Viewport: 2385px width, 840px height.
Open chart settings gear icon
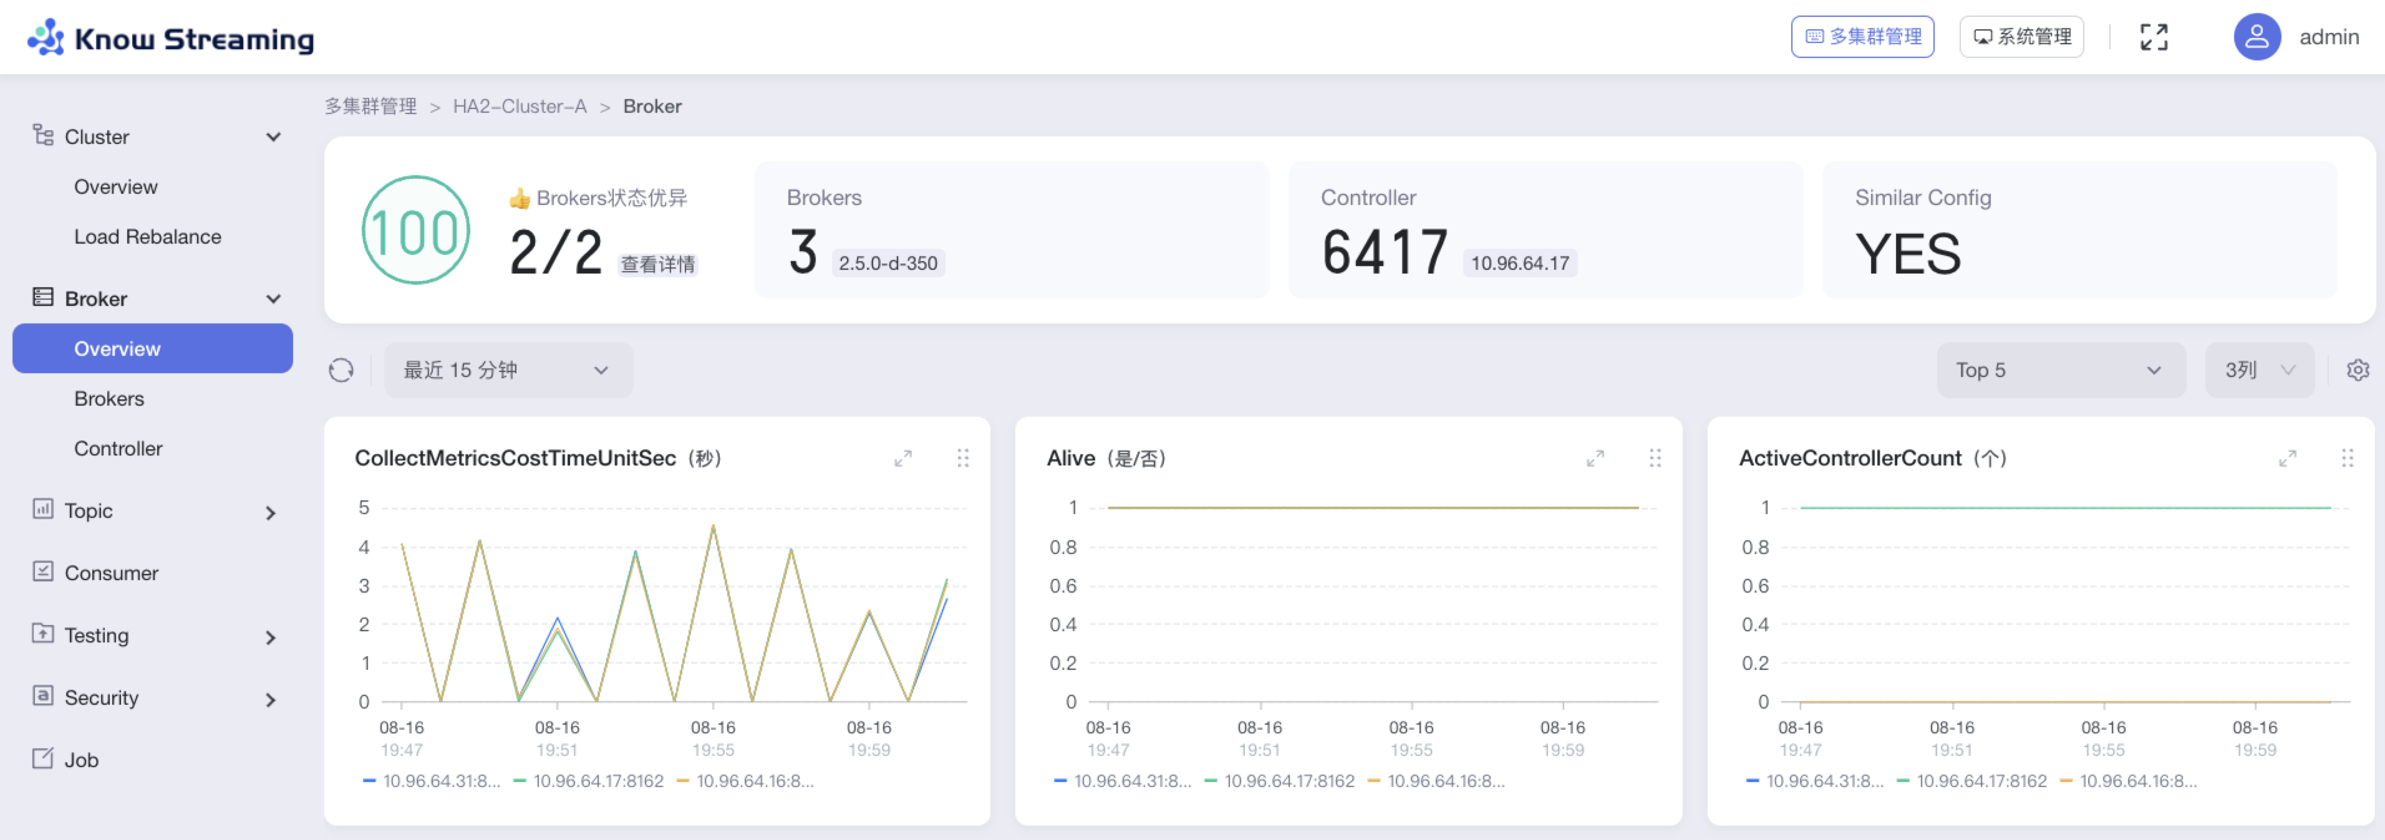pos(2357,370)
